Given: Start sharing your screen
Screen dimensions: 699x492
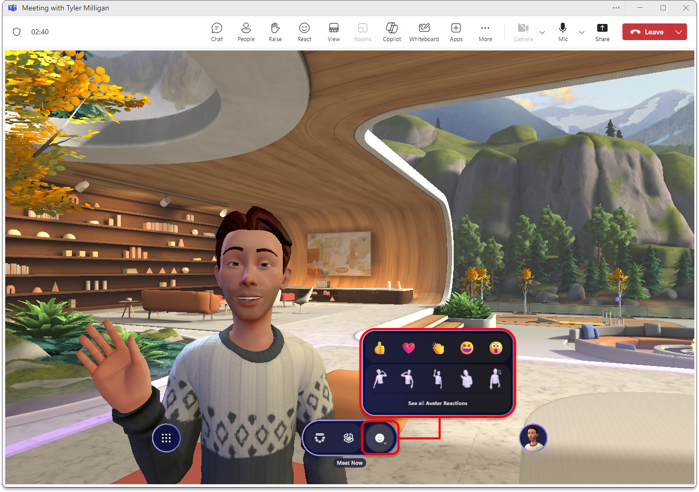Looking at the screenshot, I should 602,31.
